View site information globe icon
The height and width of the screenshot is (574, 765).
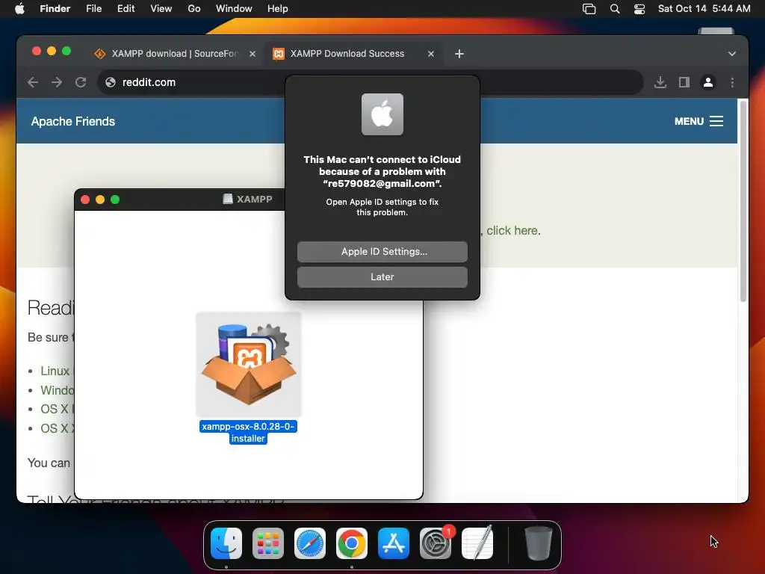tap(111, 82)
